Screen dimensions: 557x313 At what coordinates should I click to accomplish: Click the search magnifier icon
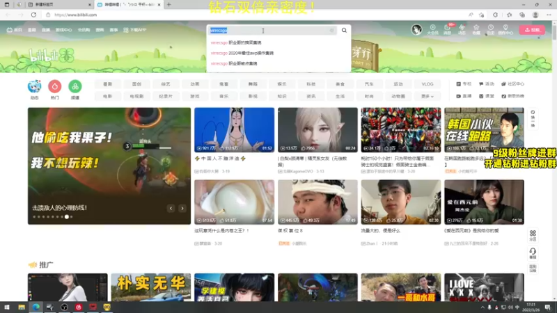point(344,30)
